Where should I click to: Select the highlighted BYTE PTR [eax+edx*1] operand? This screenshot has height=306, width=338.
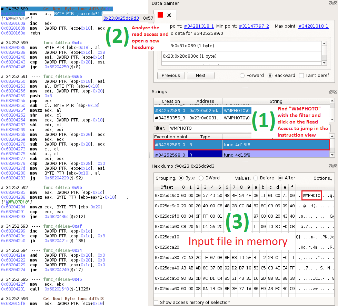78,14
